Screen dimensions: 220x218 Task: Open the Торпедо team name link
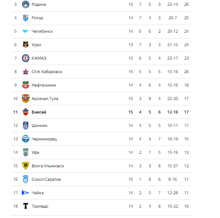40,206
